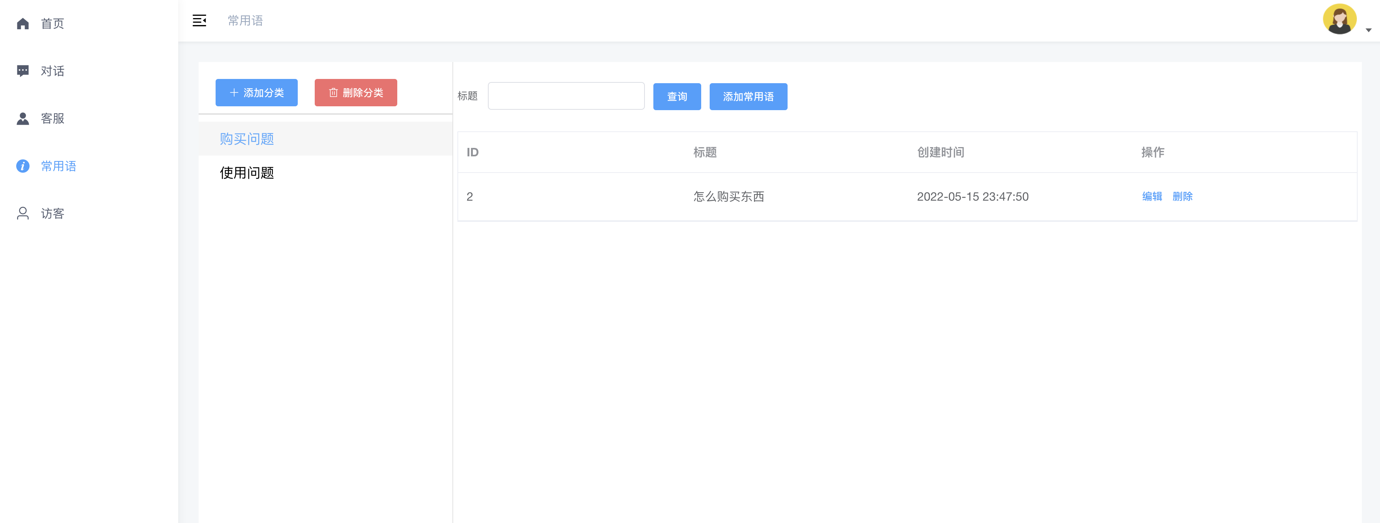Image resolution: width=1380 pixels, height=523 pixels.
Task: Click the plus icon on 添加分类
Action: coord(234,92)
